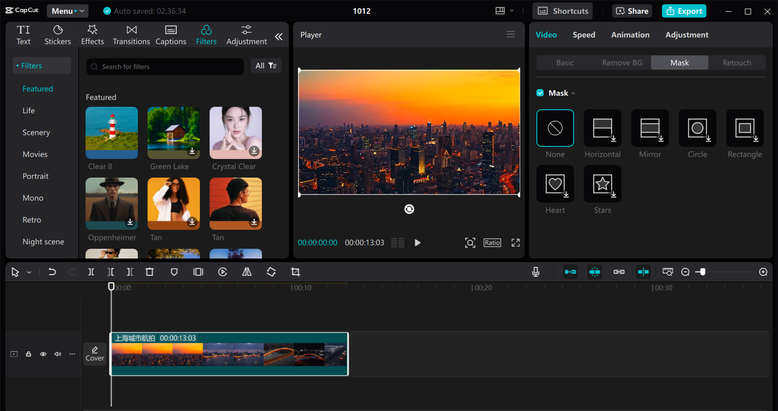This screenshot has width=778, height=411.
Task: Open the Menu dropdown
Action: [x=67, y=11]
